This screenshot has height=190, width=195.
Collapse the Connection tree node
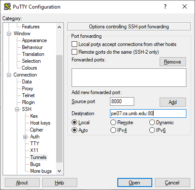(9, 75)
